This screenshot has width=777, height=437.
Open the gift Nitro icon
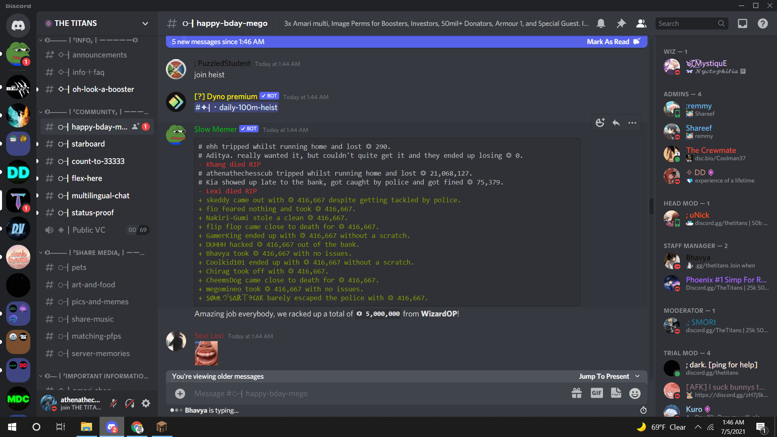(576, 393)
